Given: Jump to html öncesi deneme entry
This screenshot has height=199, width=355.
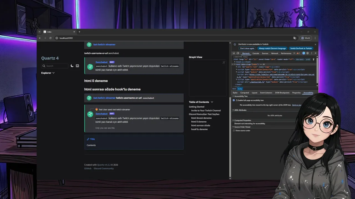Looking at the screenshot, I should coord(201,118).
